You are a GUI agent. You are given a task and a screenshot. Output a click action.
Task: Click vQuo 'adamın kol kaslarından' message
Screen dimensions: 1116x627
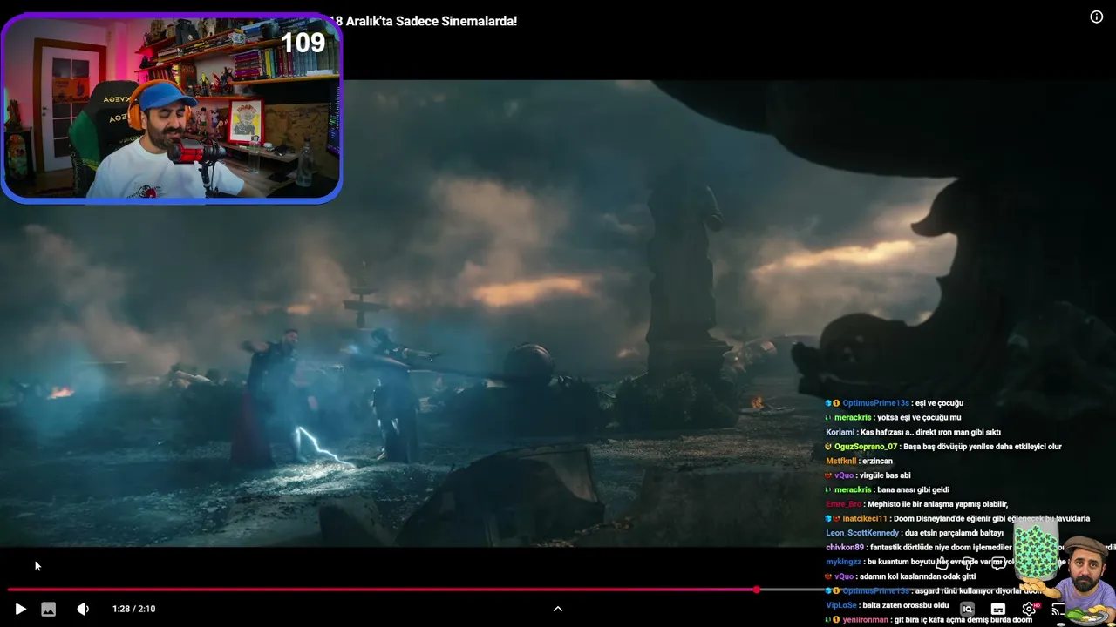(900, 576)
